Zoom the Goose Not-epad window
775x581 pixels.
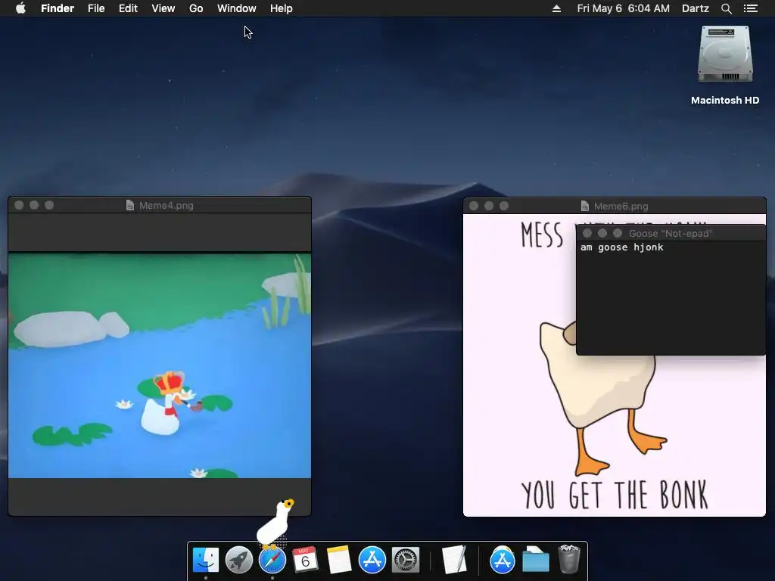point(618,233)
